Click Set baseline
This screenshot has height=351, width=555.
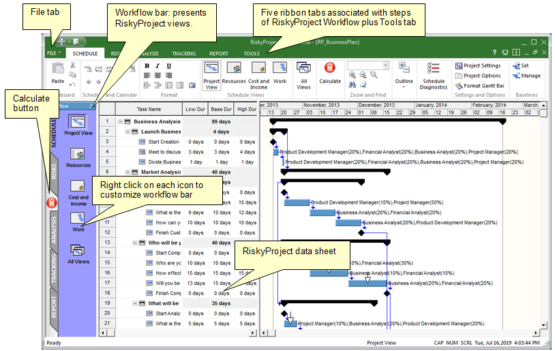point(520,65)
